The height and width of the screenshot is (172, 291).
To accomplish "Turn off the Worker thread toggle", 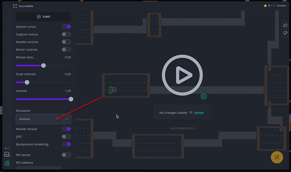I will point(66,129).
